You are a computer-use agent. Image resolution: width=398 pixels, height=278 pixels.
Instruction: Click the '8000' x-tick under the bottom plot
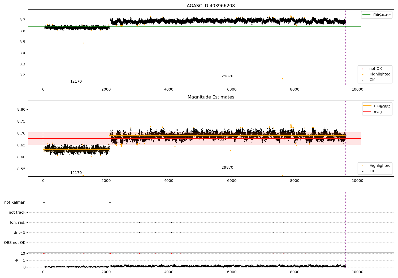point(295,272)
